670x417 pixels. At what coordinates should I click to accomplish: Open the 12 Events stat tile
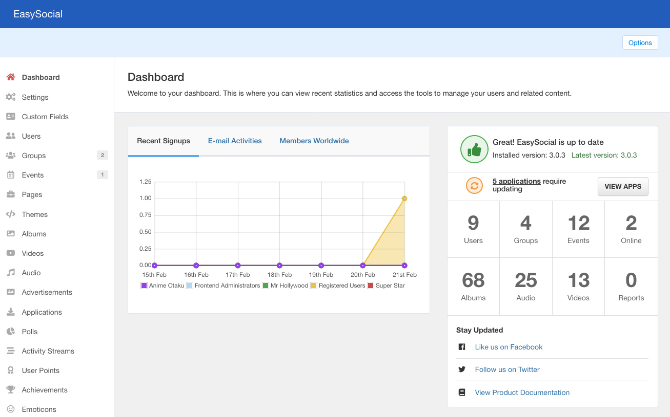[578, 229]
